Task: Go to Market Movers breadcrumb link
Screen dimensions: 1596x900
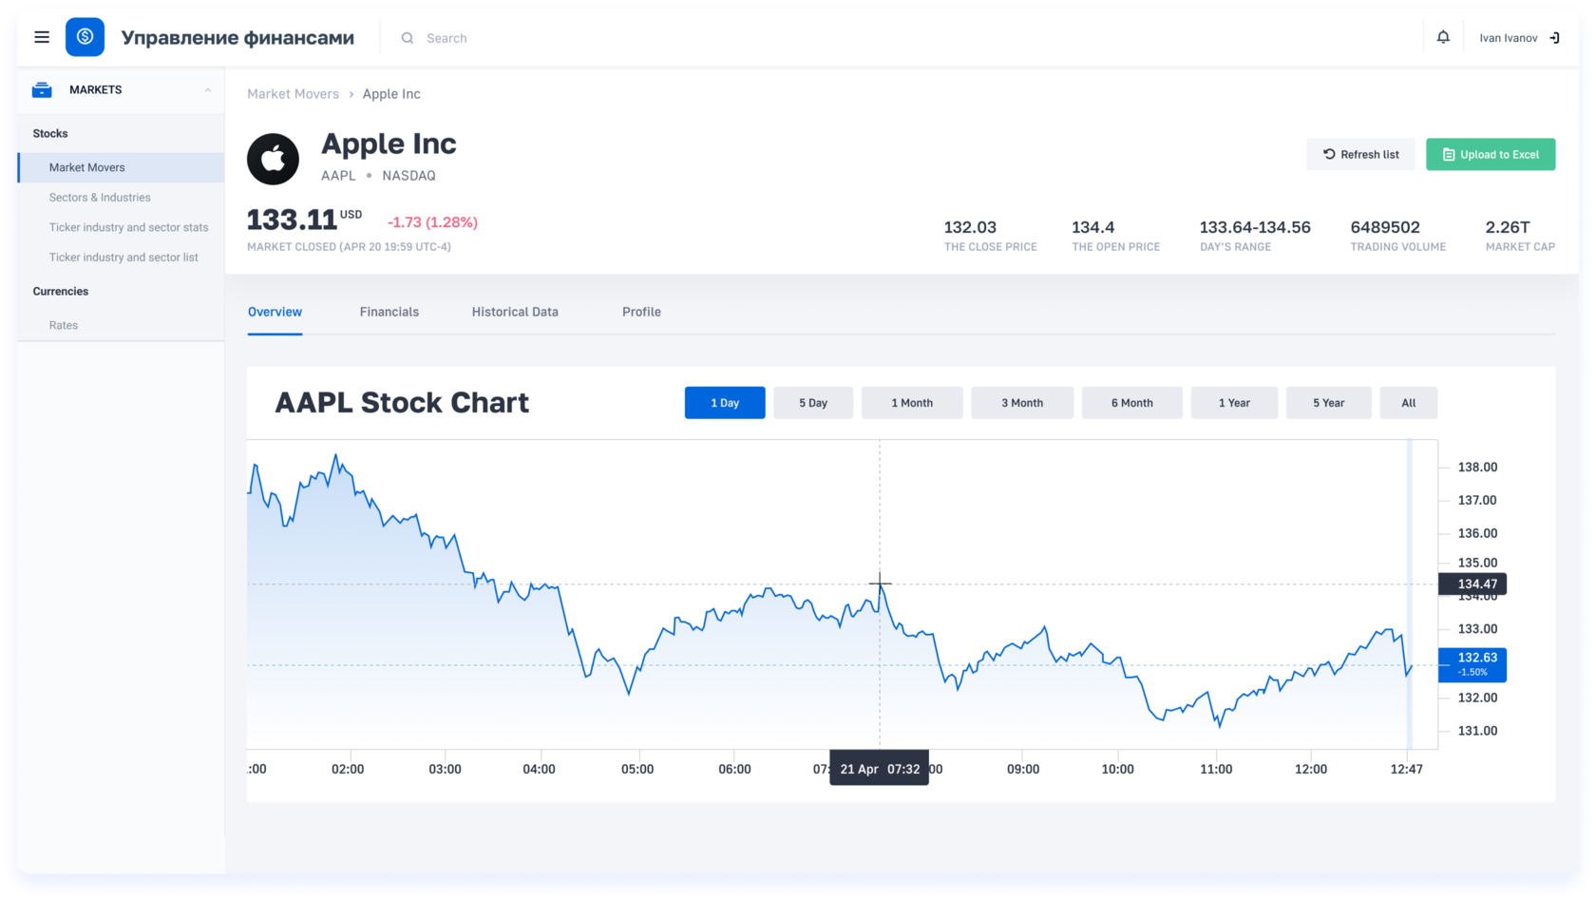Action: pos(293,94)
